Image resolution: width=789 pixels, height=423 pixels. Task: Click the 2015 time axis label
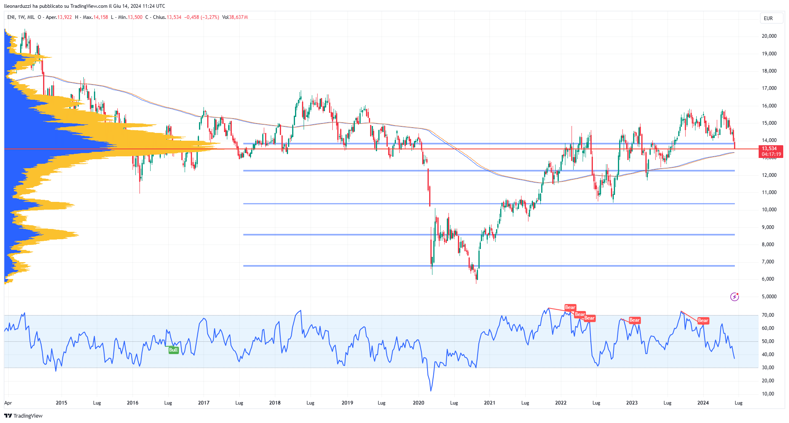[62, 403]
